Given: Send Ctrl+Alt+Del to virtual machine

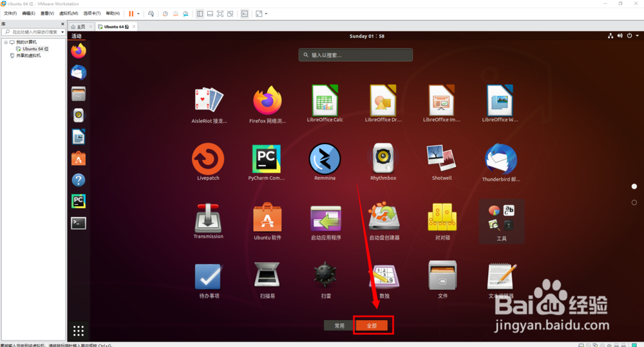Looking at the screenshot, I should tap(151, 14).
